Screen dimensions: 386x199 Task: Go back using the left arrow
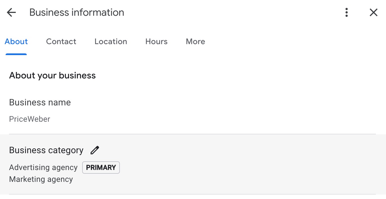tap(11, 12)
